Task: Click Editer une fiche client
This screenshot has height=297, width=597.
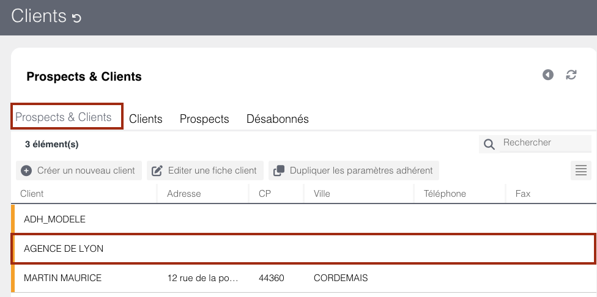Action: click(x=206, y=170)
